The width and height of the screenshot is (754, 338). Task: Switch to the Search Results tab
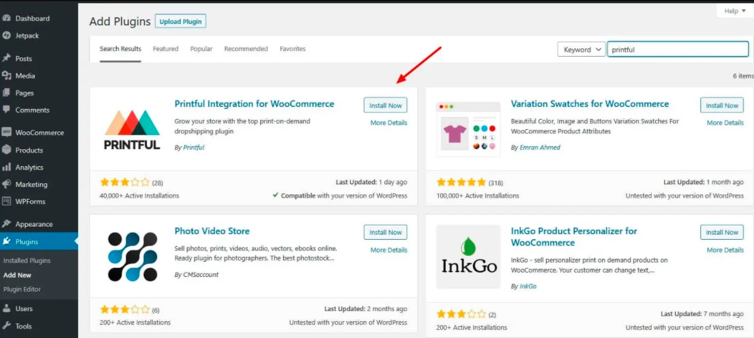click(x=120, y=49)
